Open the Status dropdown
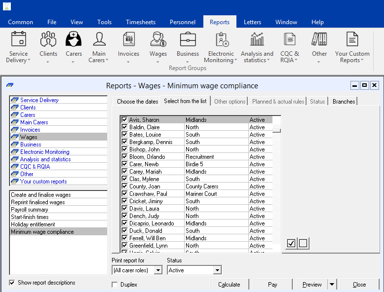 [x=217, y=270]
